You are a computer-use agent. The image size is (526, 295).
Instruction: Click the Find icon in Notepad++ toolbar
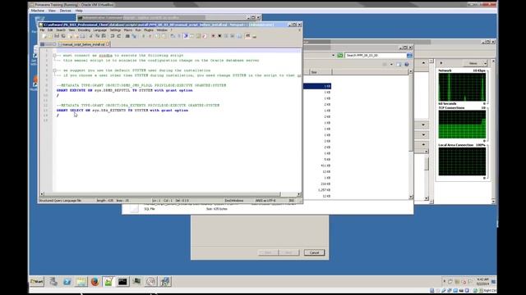point(127,36)
